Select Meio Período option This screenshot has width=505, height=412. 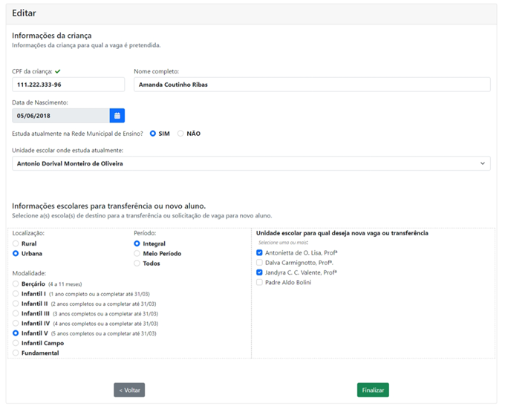pyautogui.click(x=137, y=253)
